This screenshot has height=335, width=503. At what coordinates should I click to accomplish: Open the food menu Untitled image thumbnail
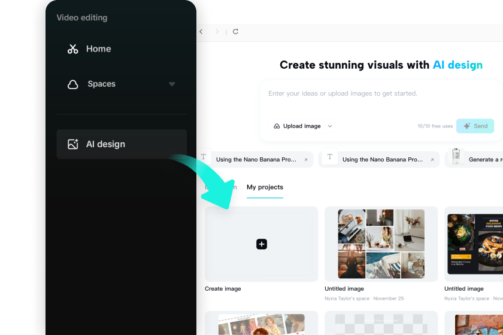click(474, 244)
